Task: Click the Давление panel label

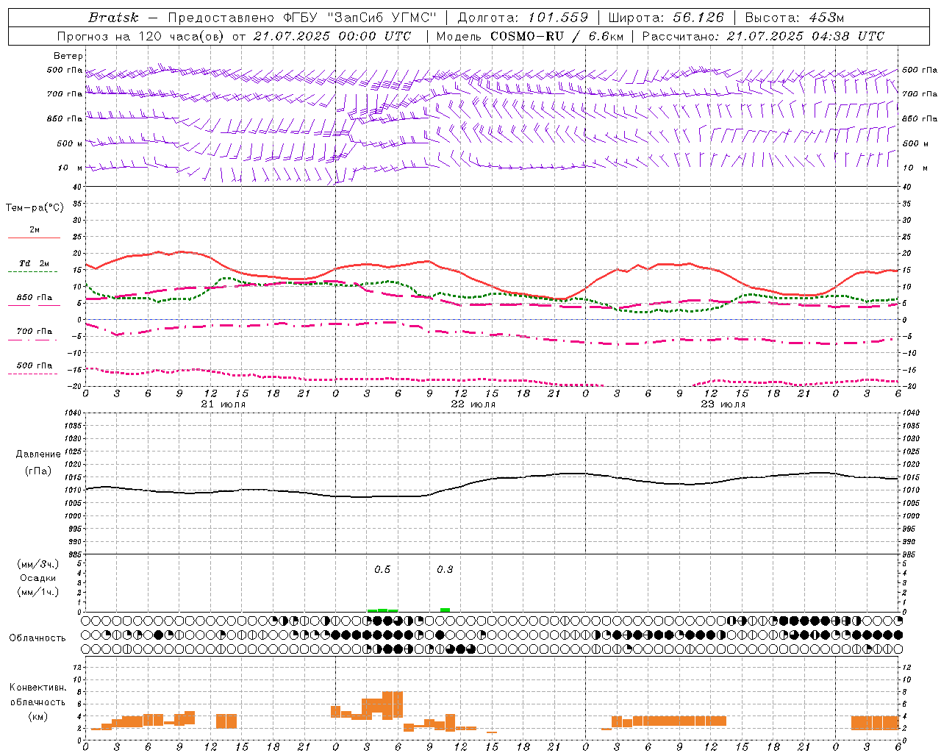Action: coord(38,454)
